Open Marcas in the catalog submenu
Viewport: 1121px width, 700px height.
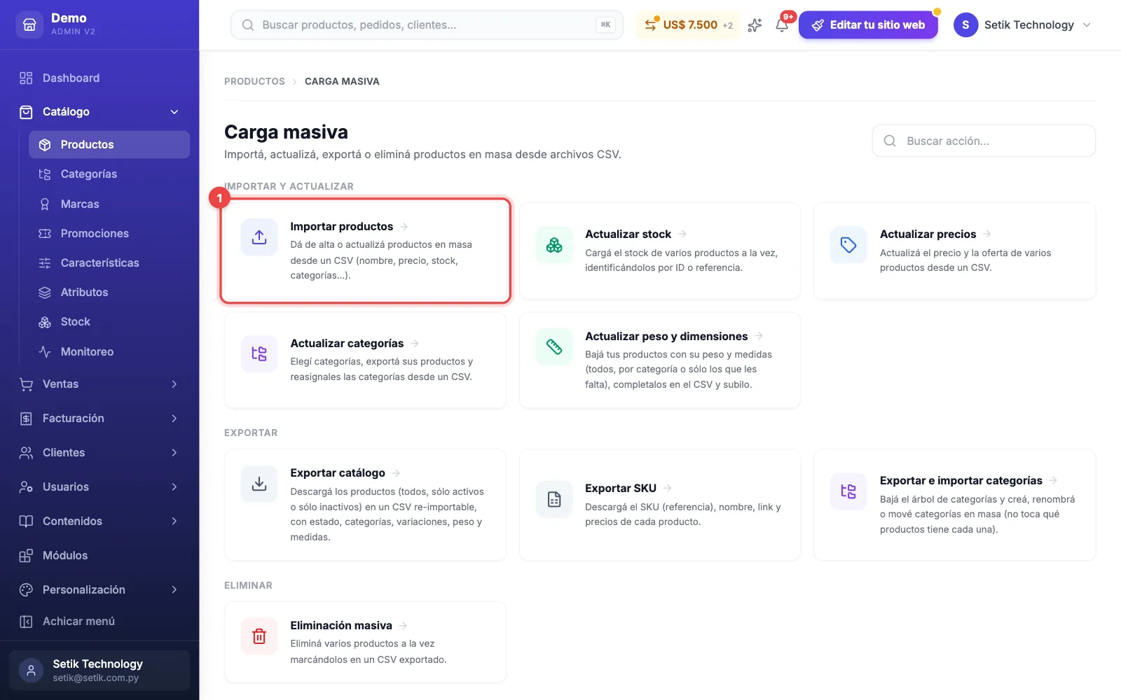pos(109,204)
